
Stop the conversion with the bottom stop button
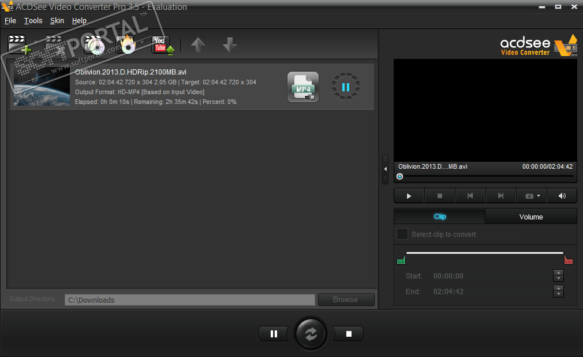pyautogui.click(x=349, y=334)
